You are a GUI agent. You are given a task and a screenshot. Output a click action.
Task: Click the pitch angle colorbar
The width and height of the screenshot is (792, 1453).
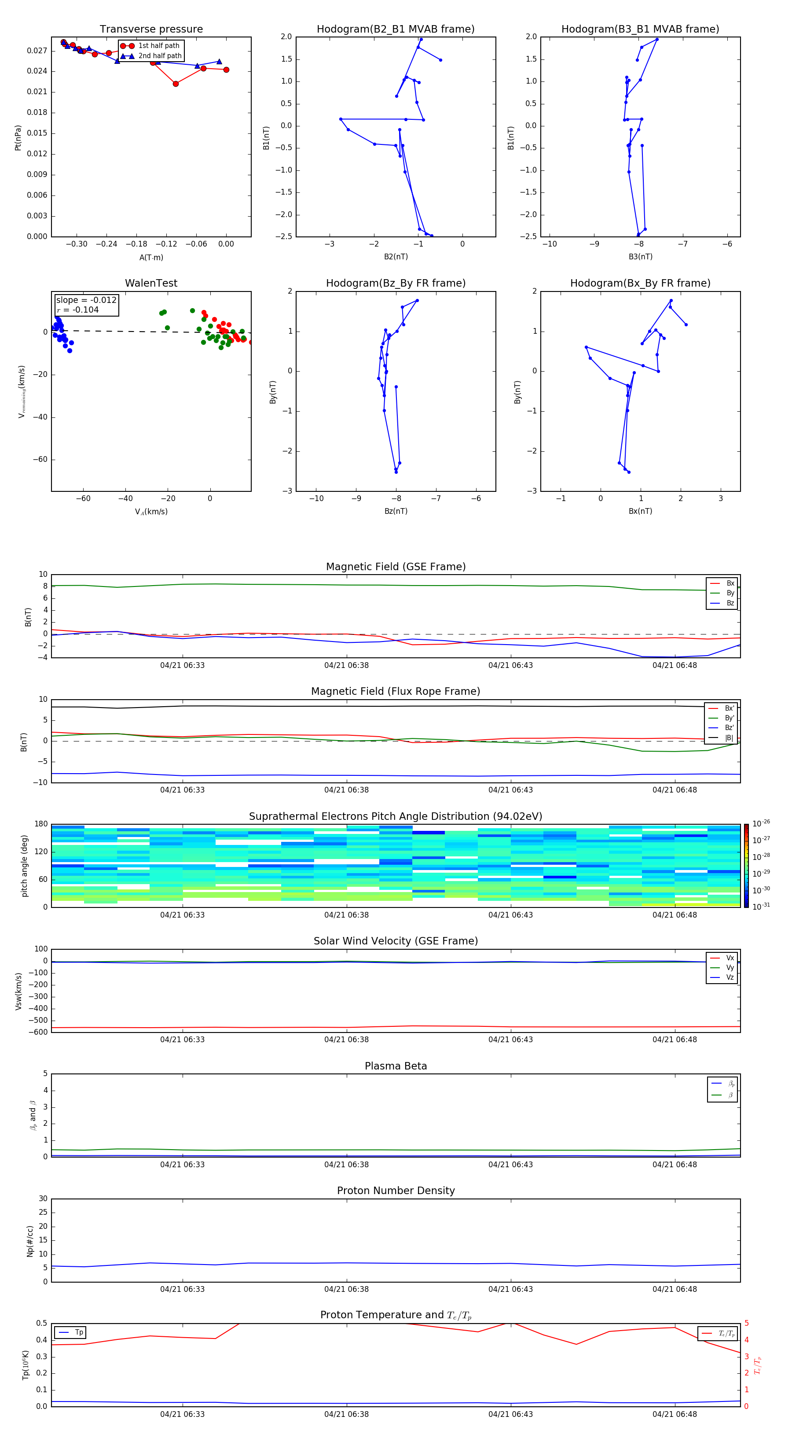tap(746, 866)
